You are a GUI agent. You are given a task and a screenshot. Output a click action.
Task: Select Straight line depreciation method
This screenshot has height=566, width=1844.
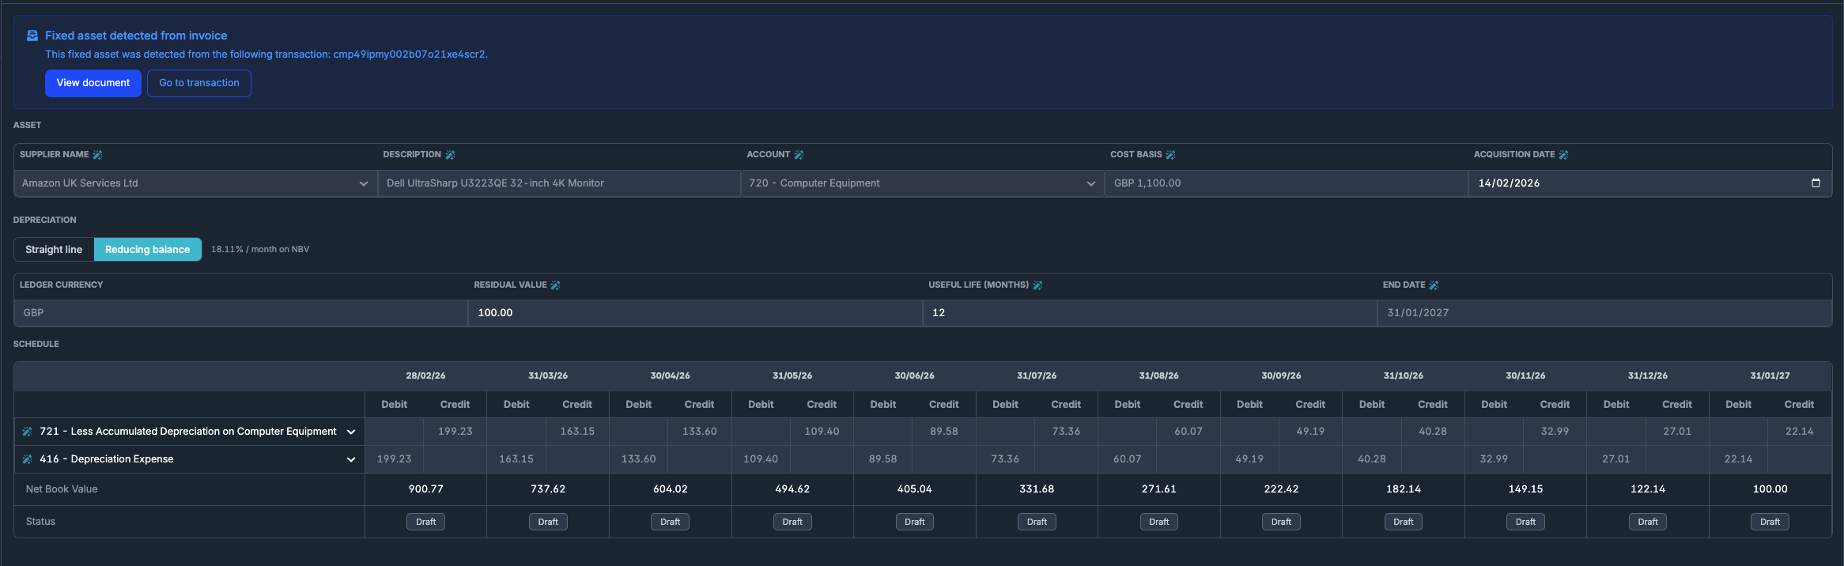54,249
